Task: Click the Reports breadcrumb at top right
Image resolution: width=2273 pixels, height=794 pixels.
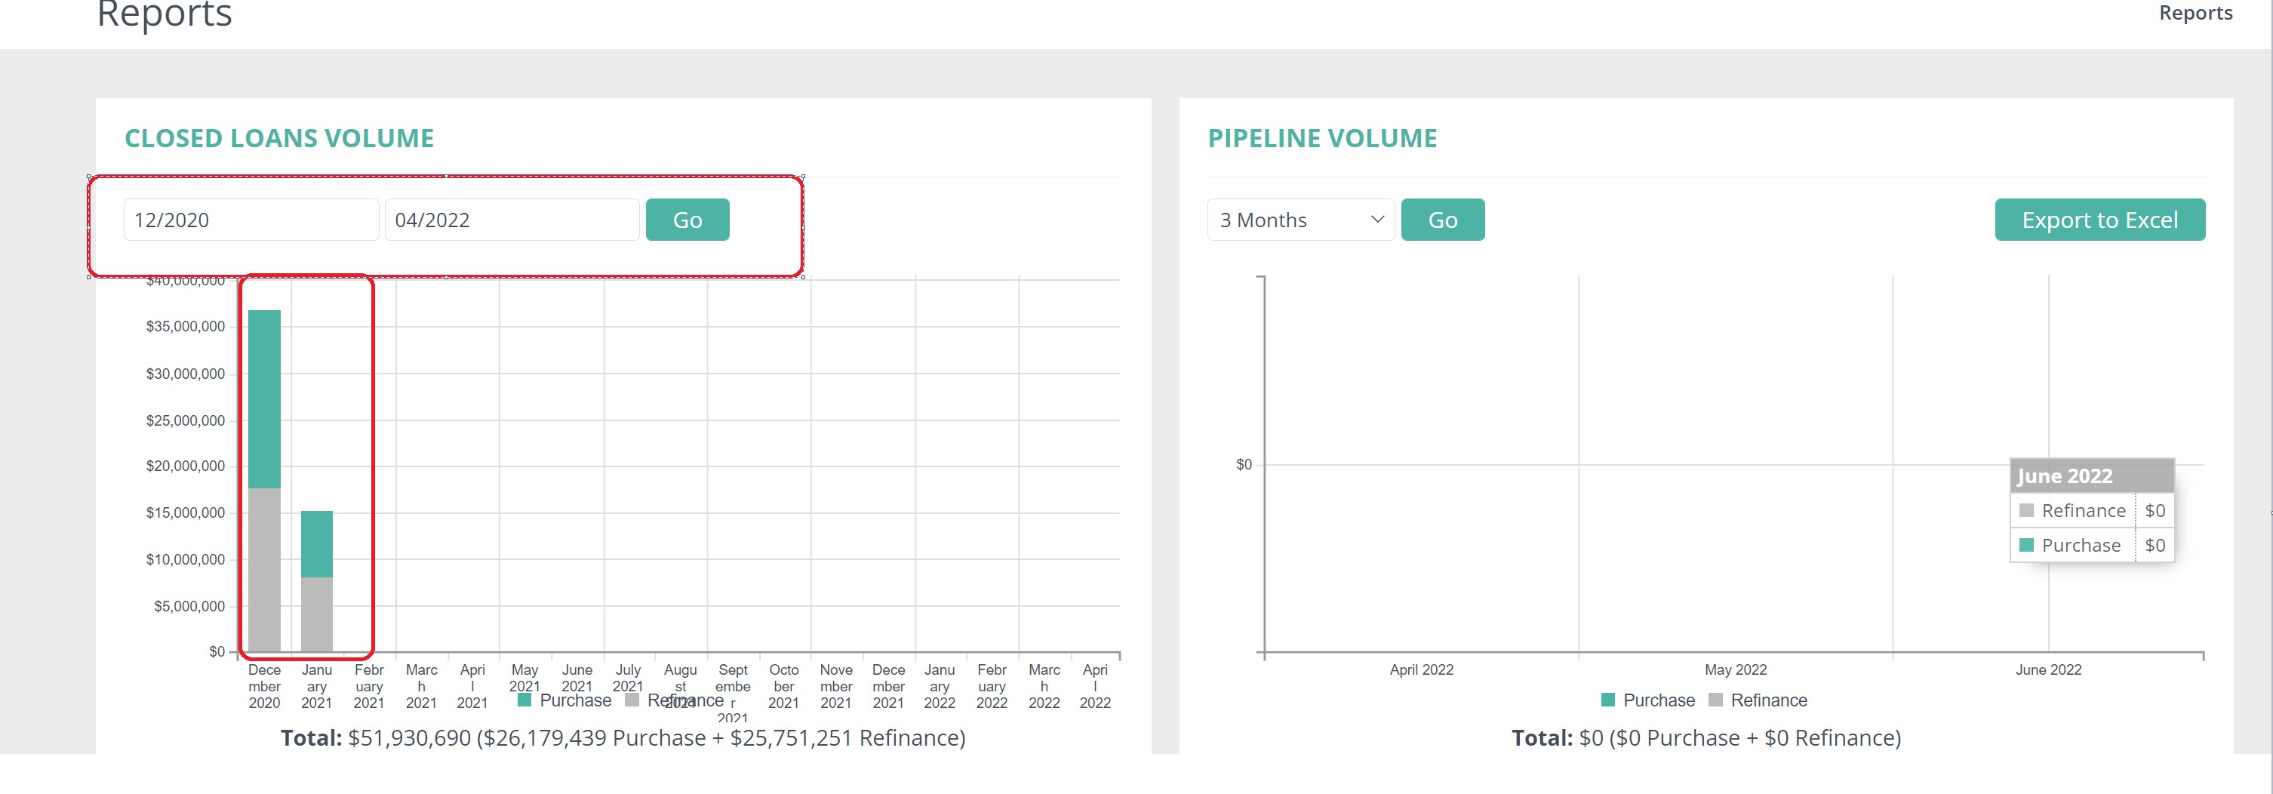Action: pyautogui.click(x=2195, y=14)
